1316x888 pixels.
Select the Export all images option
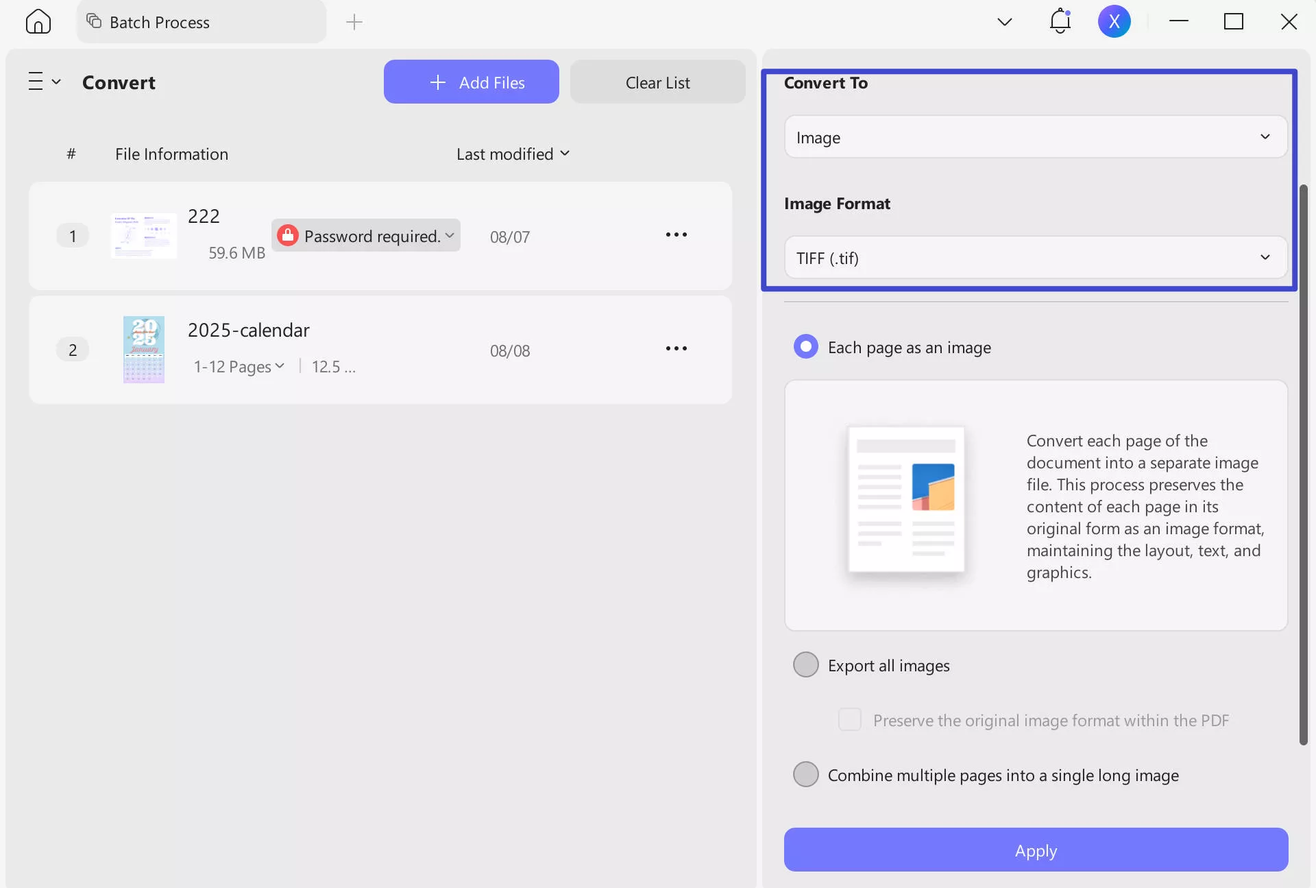(x=805, y=664)
